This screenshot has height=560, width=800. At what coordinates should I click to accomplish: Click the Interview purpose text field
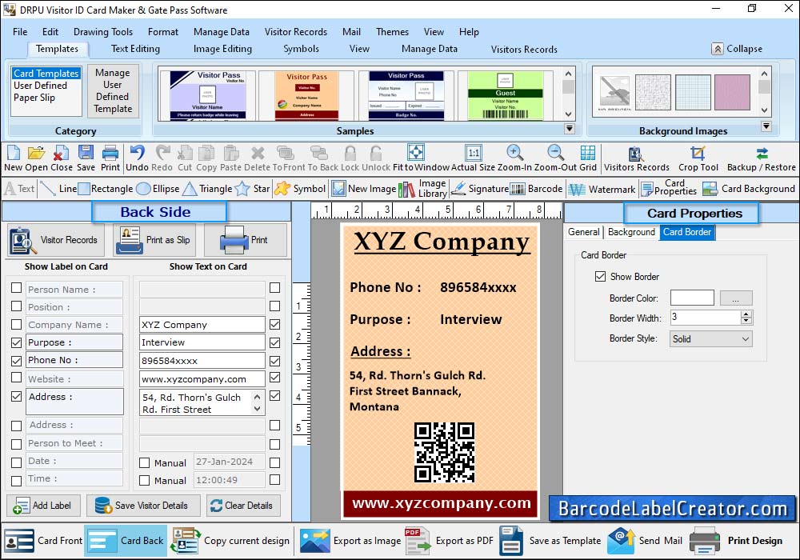[202, 342]
